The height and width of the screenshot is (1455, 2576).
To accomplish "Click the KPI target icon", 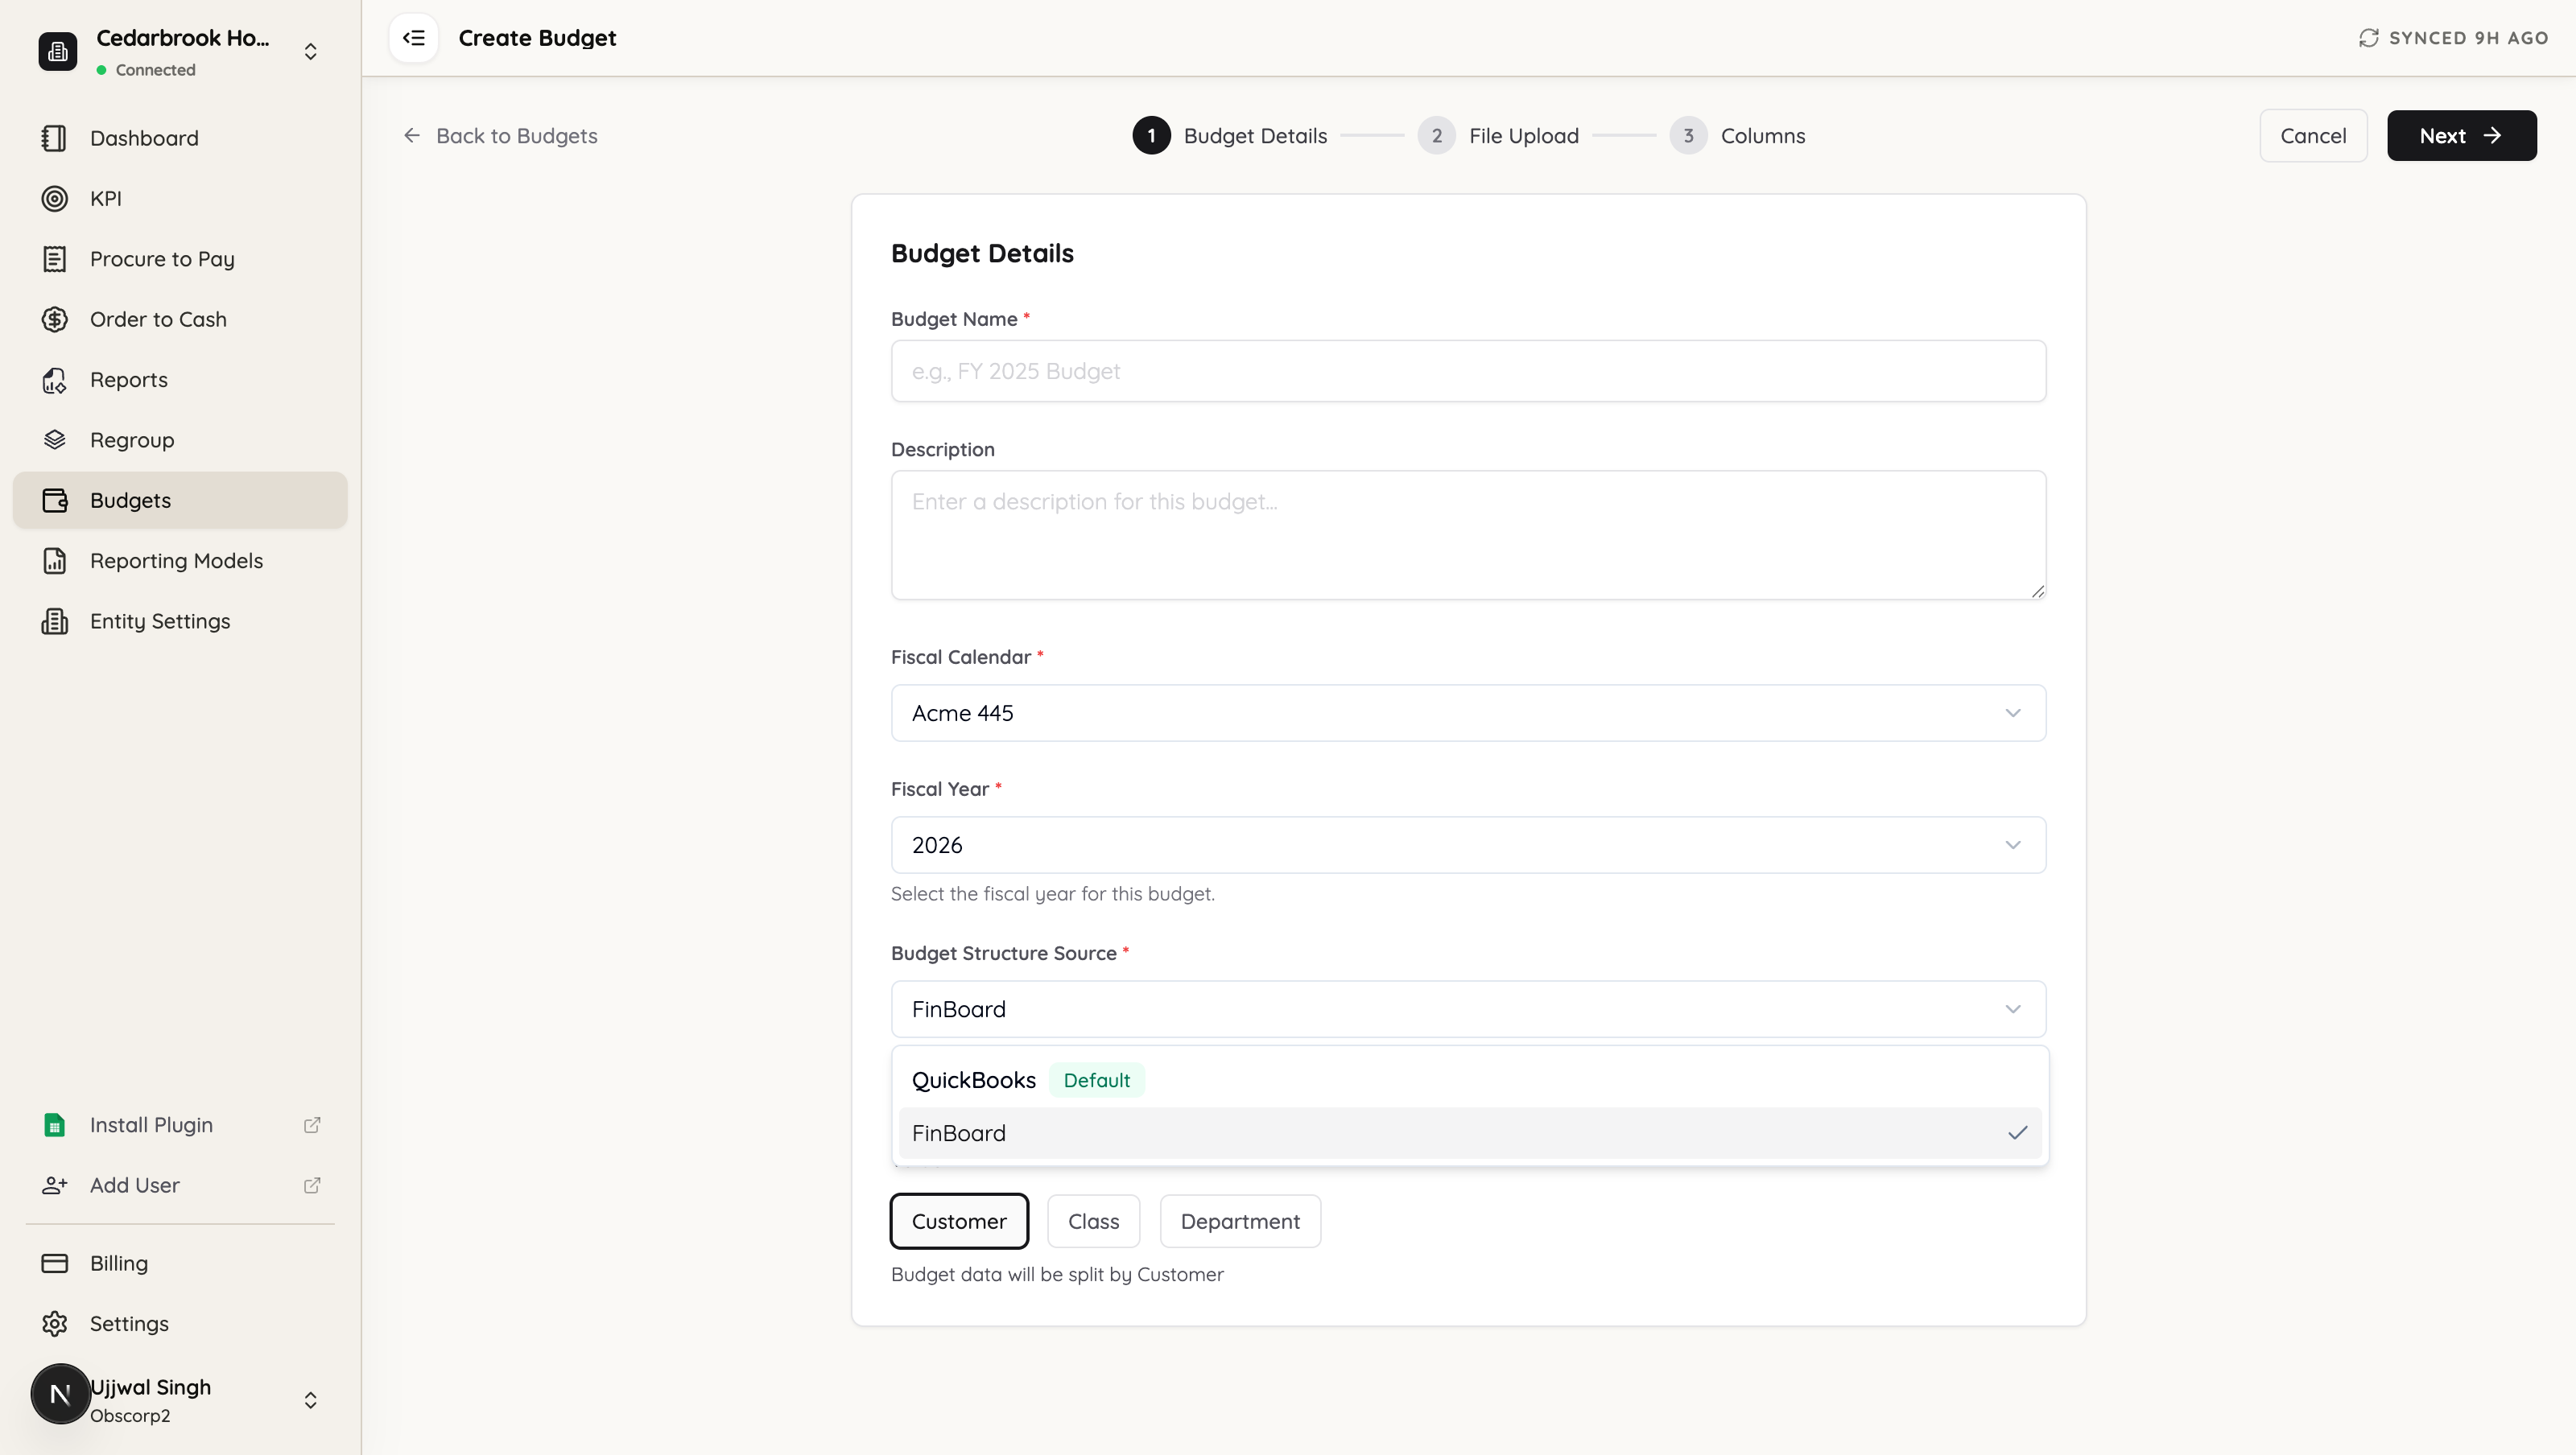I will 54,198.
